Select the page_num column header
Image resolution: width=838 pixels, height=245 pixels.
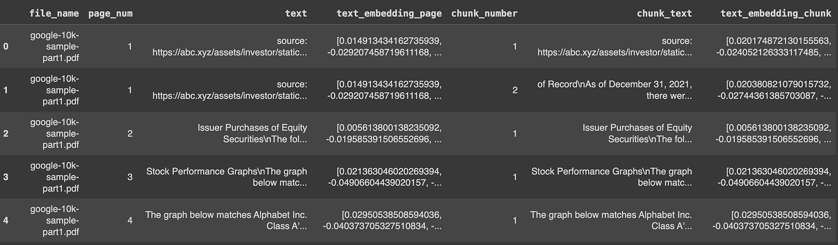click(110, 13)
